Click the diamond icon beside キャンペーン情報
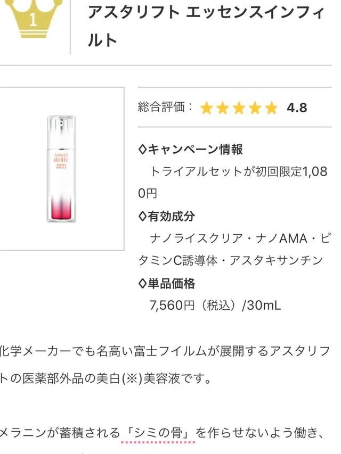341x454 pixels. tap(142, 150)
